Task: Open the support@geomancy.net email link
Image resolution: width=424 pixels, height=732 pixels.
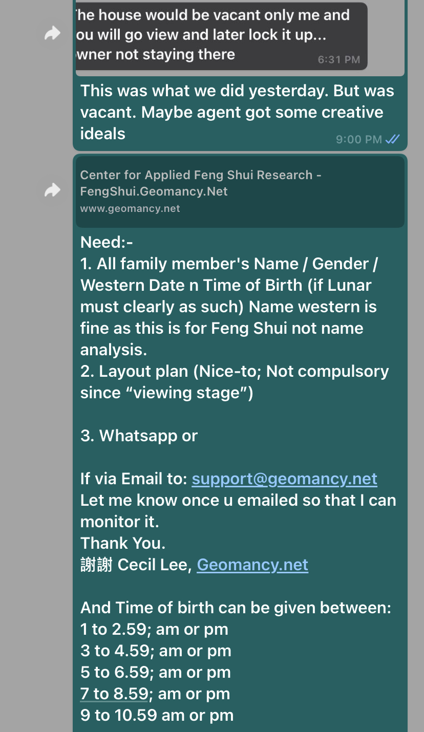Action: coord(284,479)
